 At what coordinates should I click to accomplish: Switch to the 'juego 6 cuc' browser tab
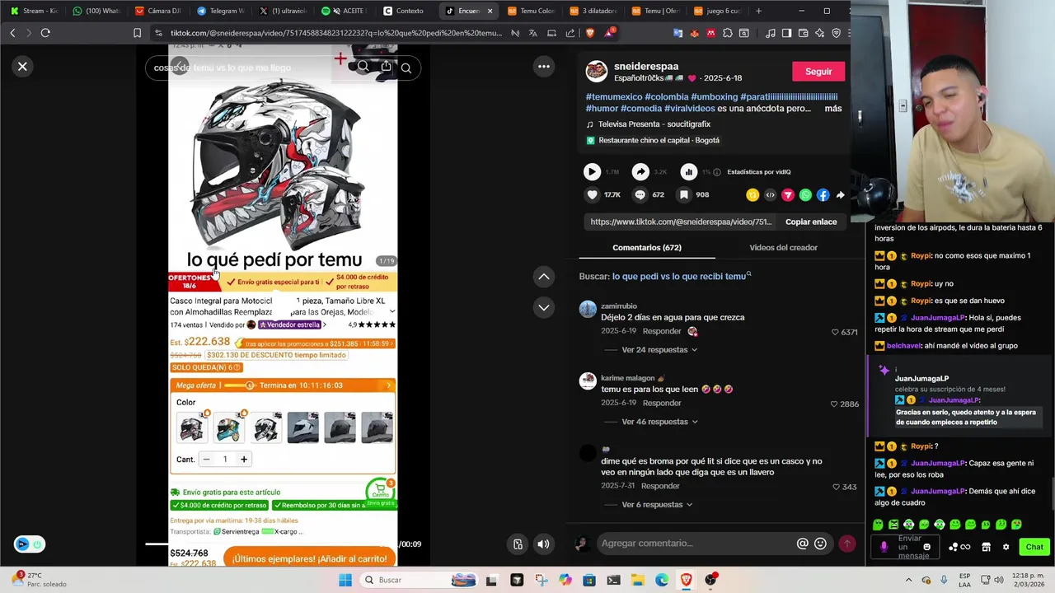pos(717,11)
